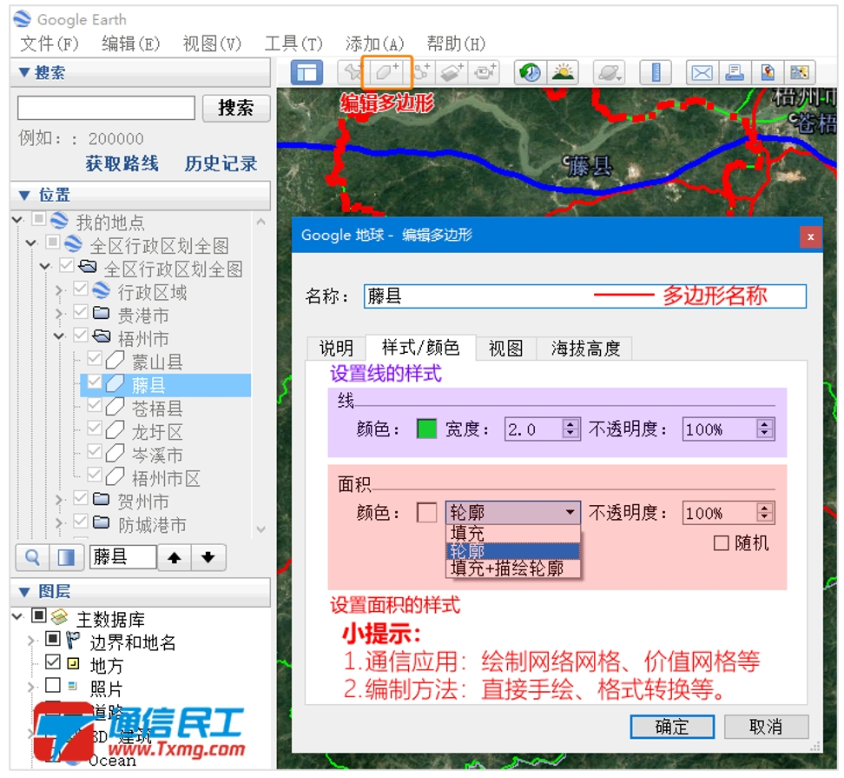
Task: Click the View in Google Maps icon
Action: (x=800, y=72)
